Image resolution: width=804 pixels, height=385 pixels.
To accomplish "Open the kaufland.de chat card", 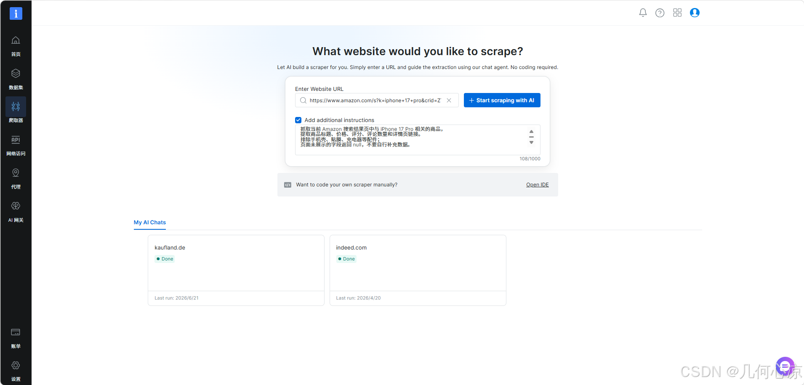I will pos(236,270).
